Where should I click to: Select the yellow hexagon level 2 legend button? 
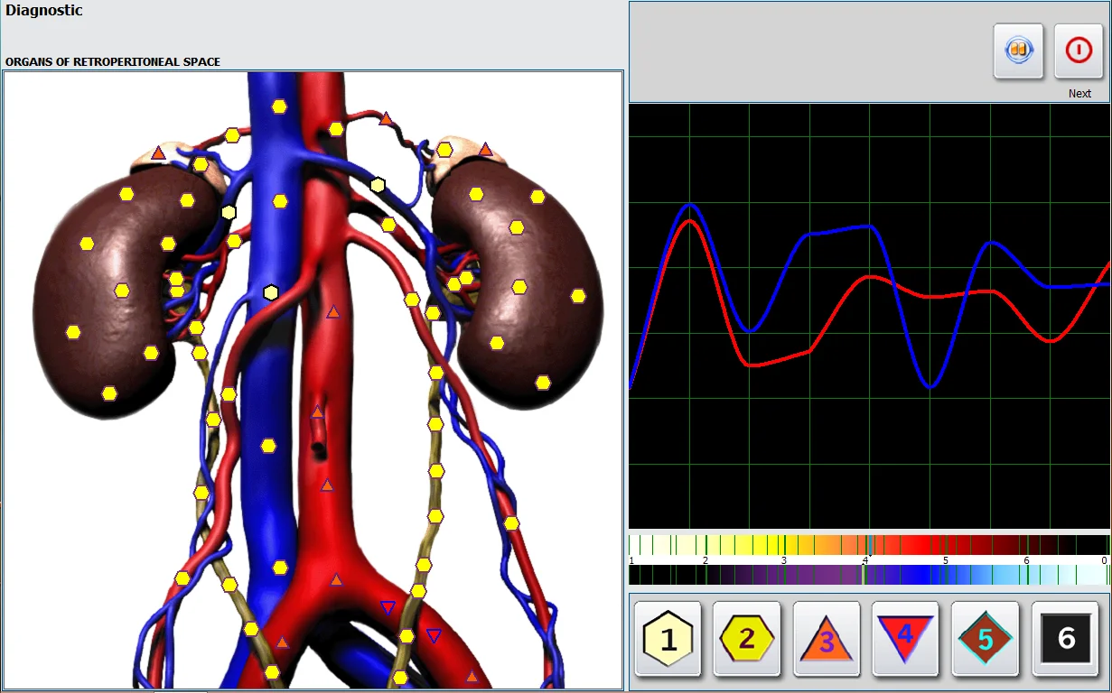(747, 639)
